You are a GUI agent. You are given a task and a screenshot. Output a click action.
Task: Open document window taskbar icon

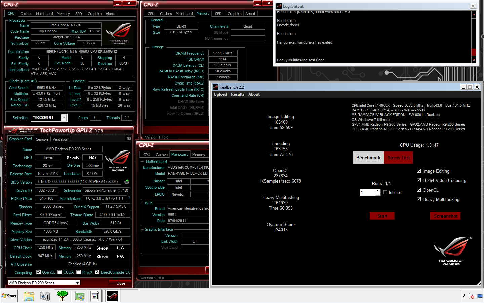[x=95, y=296]
